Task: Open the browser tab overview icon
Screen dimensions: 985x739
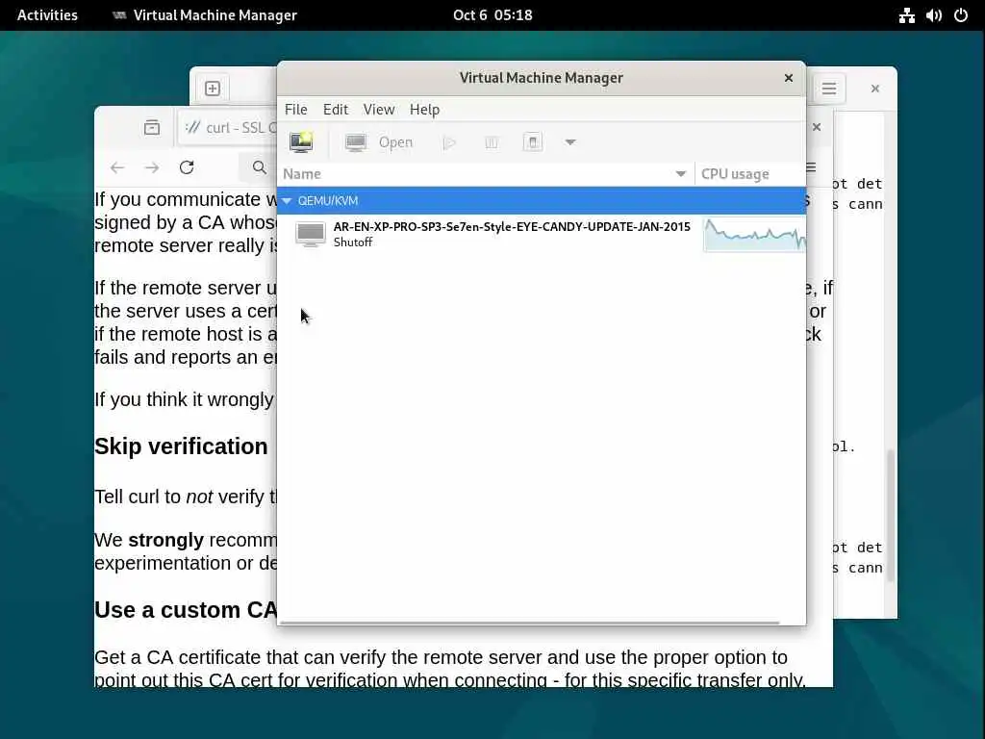Action: (151, 128)
